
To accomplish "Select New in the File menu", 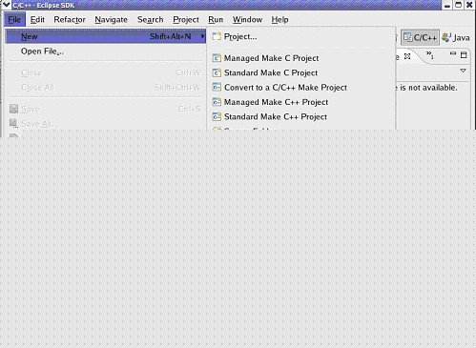I will [106, 36].
